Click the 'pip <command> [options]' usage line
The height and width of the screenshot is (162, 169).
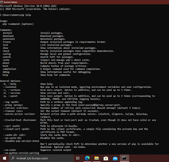18,24
